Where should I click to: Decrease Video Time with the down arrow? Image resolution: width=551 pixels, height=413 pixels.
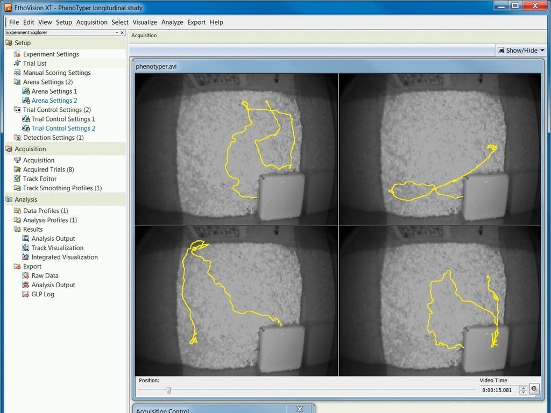(523, 392)
